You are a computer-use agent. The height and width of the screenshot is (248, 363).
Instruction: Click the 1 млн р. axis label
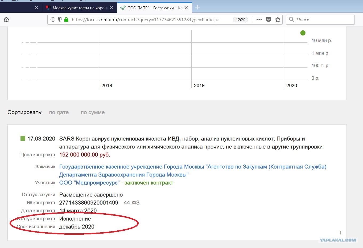click(320, 53)
